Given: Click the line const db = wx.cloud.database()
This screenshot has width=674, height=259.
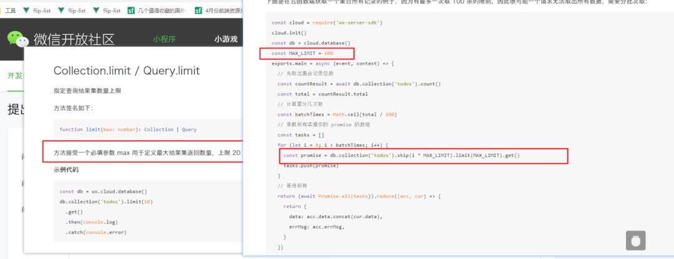Looking at the screenshot, I should pos(103,191).
